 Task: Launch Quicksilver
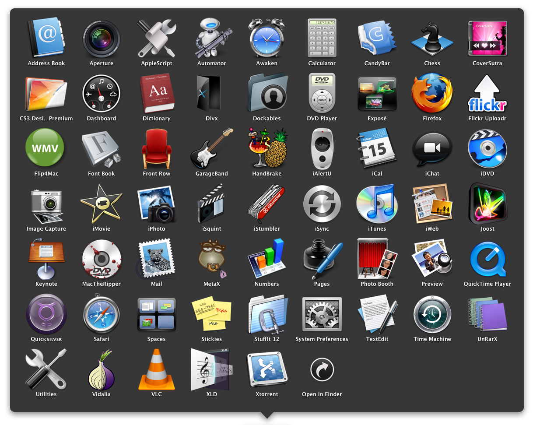tap(46, 314)
